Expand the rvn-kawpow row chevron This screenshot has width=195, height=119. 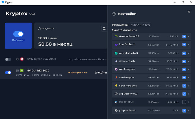[188, 78]
